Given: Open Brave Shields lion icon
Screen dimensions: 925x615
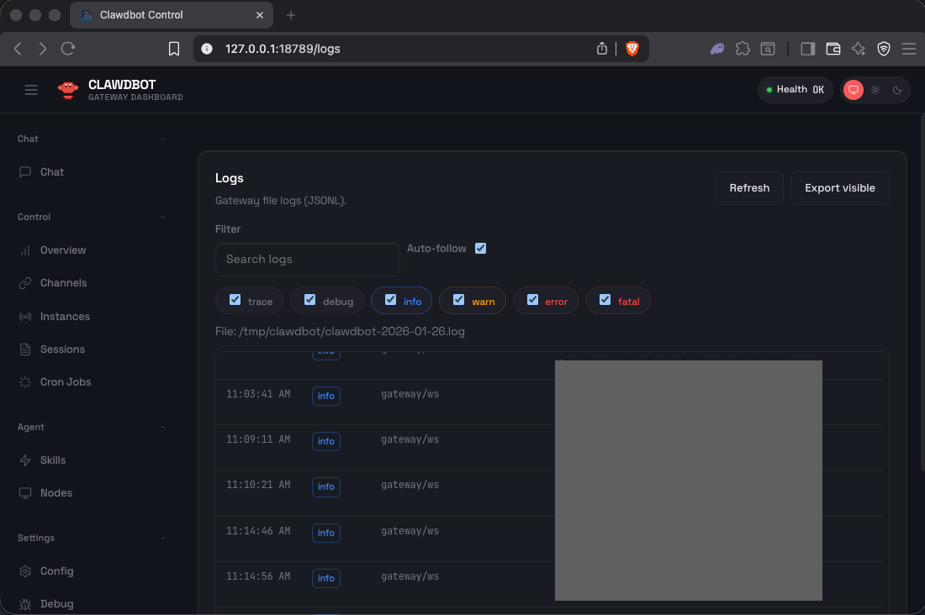Looking at the screenshot, I should click(632, 49).
